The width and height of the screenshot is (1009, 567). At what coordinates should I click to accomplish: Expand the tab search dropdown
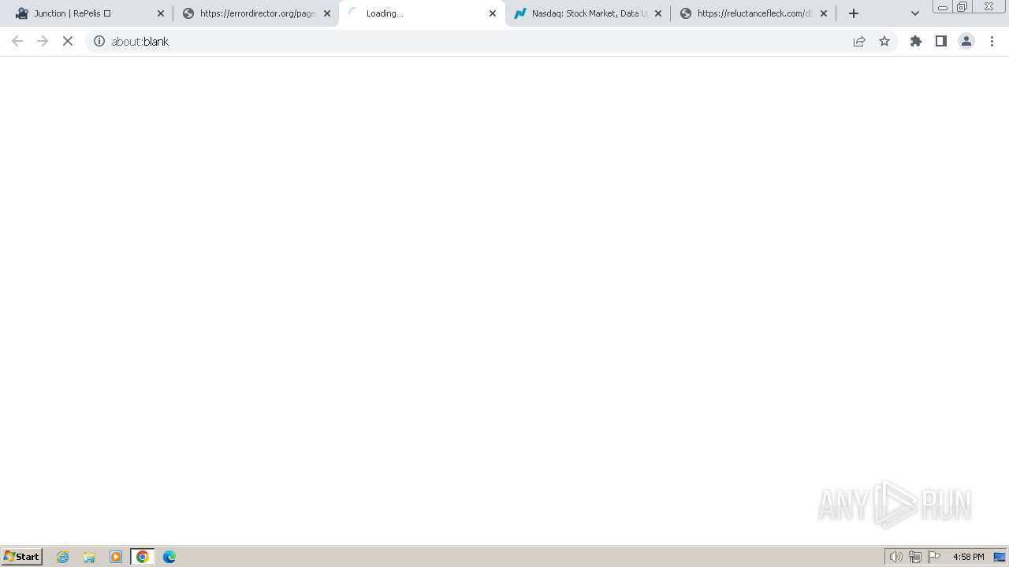pos(915,13)
